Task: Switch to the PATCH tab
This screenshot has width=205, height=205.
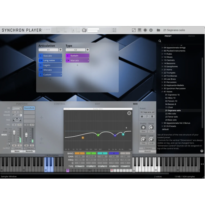Action: [191, 36]
